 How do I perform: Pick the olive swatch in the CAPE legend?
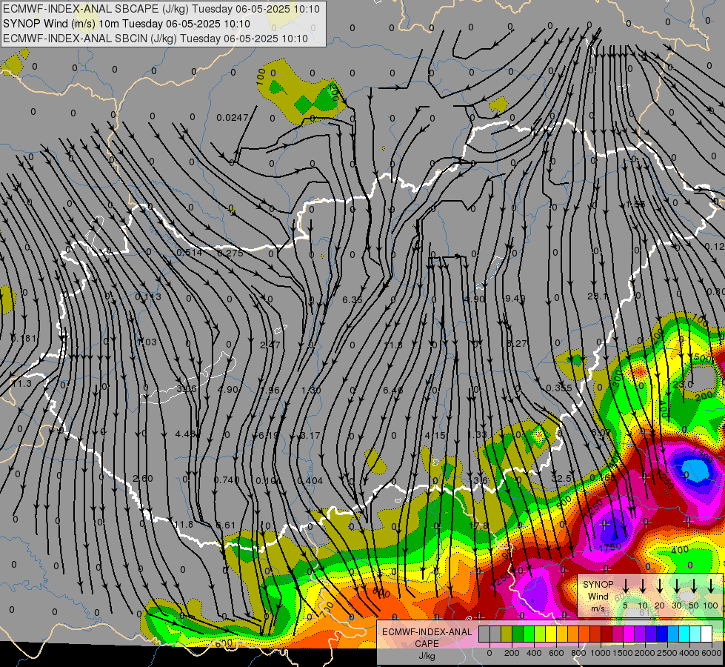[507, 634]
